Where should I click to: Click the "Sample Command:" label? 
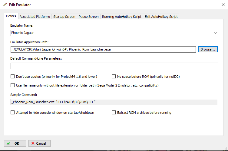tap(24, 95)
